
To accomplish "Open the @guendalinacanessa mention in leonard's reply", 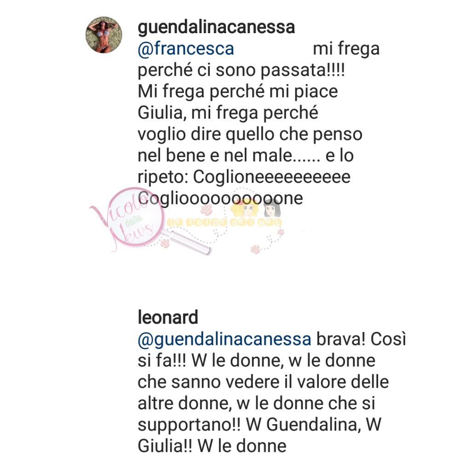I will [x=224, y=339].
